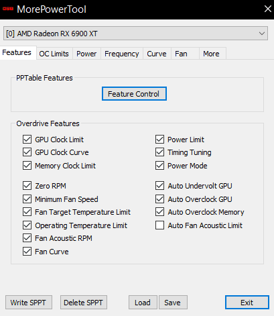Switch to the OC Limits tab
This screenshot has width=274, height=316.
[54, 54]
